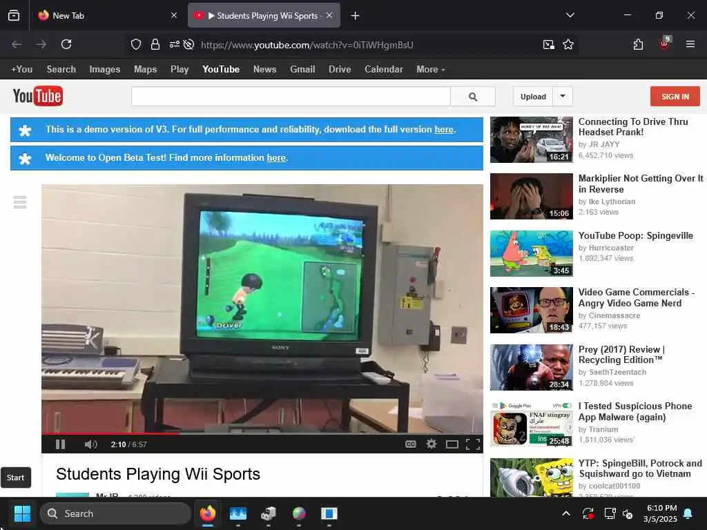This screenshot has height=530, width=707.
Task: Open Markiplier Not Getting Over It title link
Action: 641,184
